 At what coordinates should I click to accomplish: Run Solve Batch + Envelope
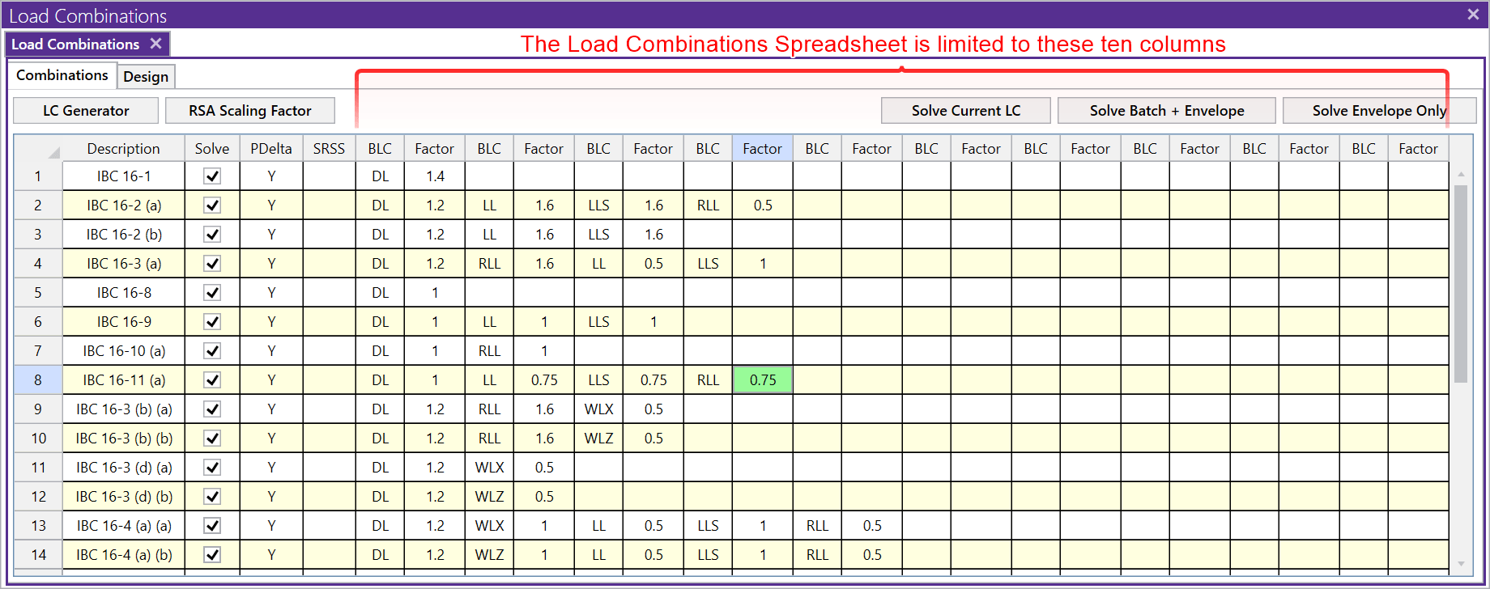(1166, 111)
